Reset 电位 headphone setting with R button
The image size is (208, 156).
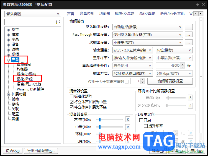coord(190,98)
